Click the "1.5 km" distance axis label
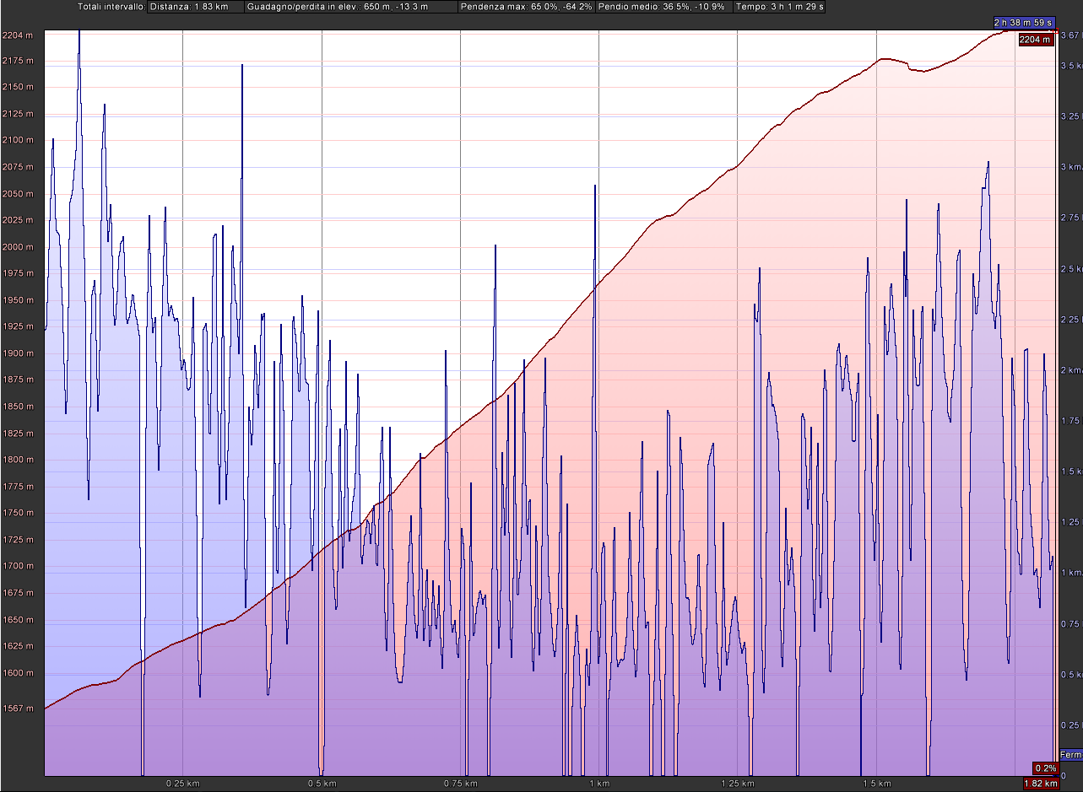Image resolution: width=1083 pixels, height=792 pixels. point(876,784)
